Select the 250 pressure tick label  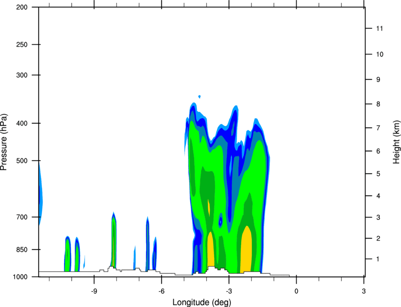click(x=22, y=44)
